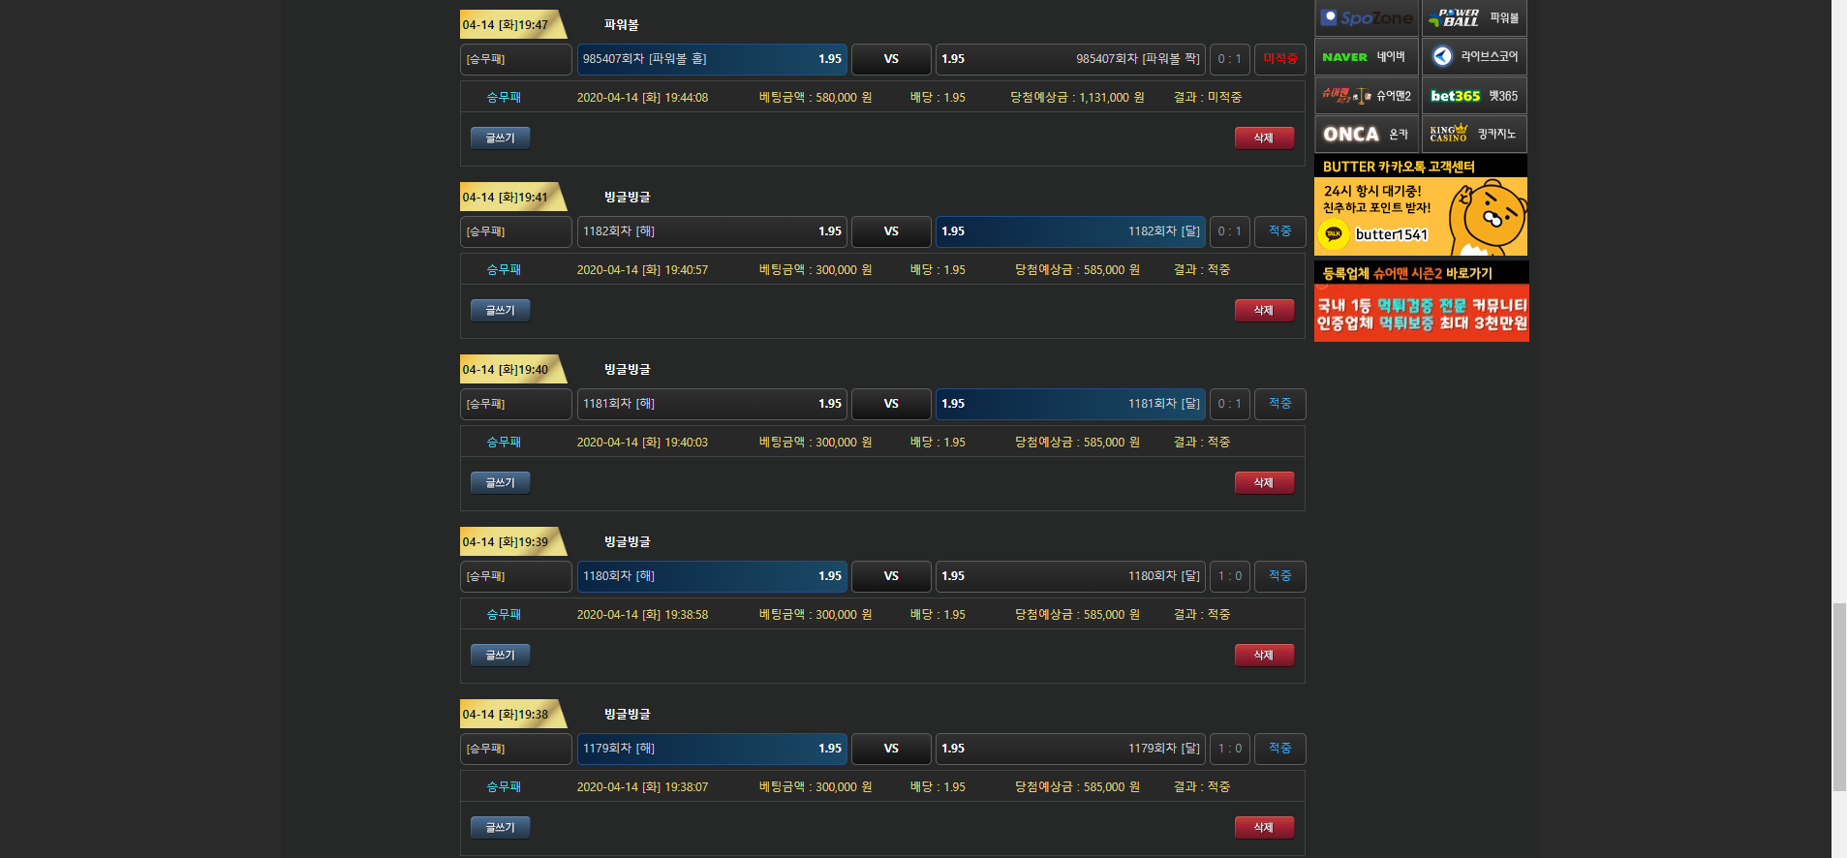Screen dimensions: 1847x858
Task: Delete the 985407 Powerball bet entry
Action: pyautogui.click(x=1264, y=138)
